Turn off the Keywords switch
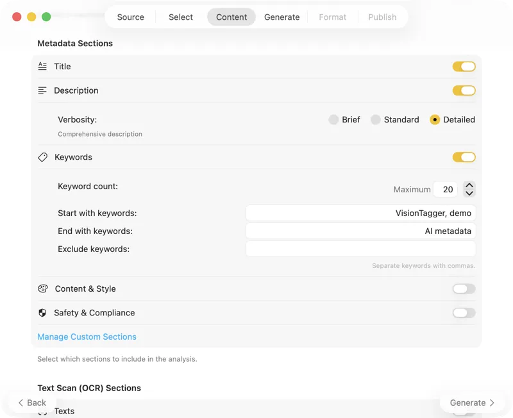The width and height of the screenshot is (513, 418). click(464, 157)
